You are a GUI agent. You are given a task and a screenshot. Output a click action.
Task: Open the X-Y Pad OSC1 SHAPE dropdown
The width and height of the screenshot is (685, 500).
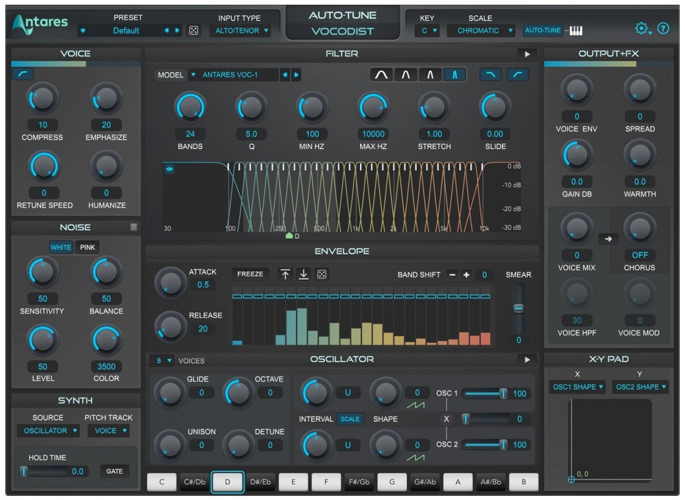coord(577,387)
